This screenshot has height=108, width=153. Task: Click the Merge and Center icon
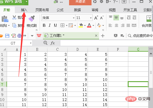click(149, 19)
